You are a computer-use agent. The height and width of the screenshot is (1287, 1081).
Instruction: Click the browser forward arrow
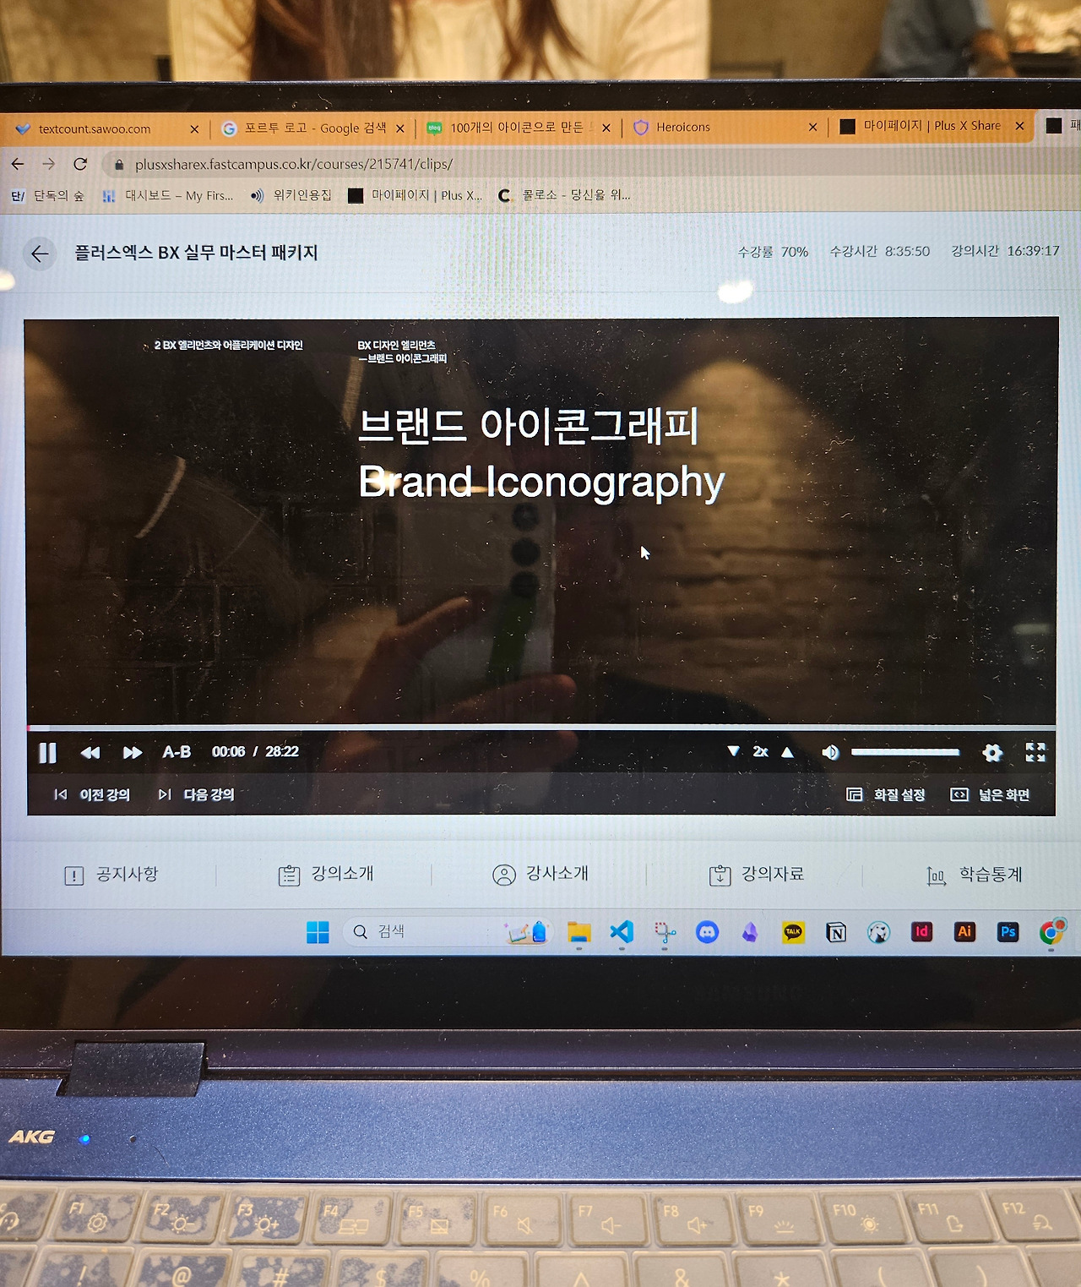coord(48,164)
